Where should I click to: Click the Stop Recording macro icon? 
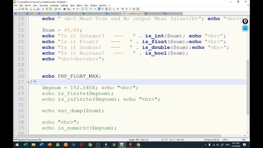[127, 9]
